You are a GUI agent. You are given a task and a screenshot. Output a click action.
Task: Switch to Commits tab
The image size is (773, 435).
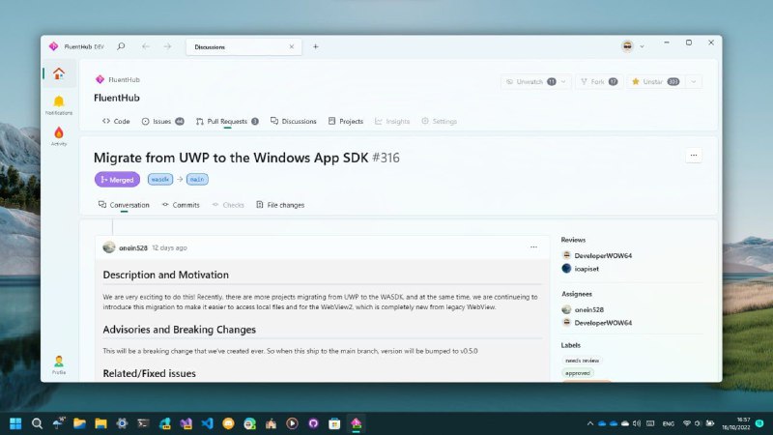[x=181, y=205]
